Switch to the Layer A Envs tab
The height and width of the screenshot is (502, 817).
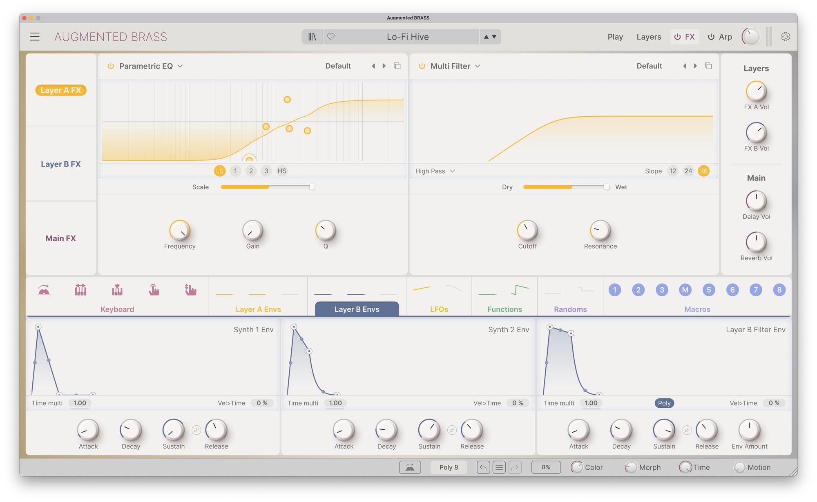tap(258, 309)
